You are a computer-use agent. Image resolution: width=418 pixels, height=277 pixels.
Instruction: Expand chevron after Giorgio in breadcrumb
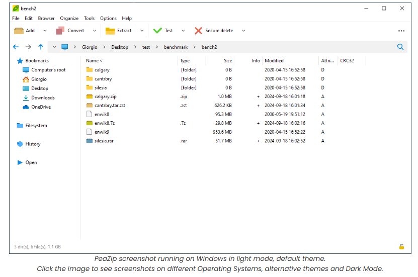tap(104, 47)
